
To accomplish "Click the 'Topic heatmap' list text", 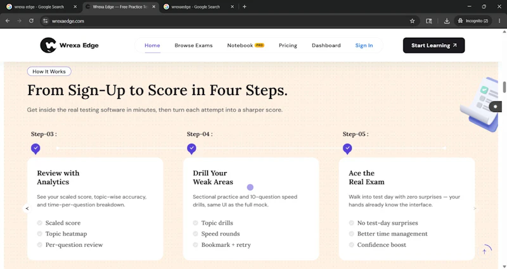I will tap(66, 234).
